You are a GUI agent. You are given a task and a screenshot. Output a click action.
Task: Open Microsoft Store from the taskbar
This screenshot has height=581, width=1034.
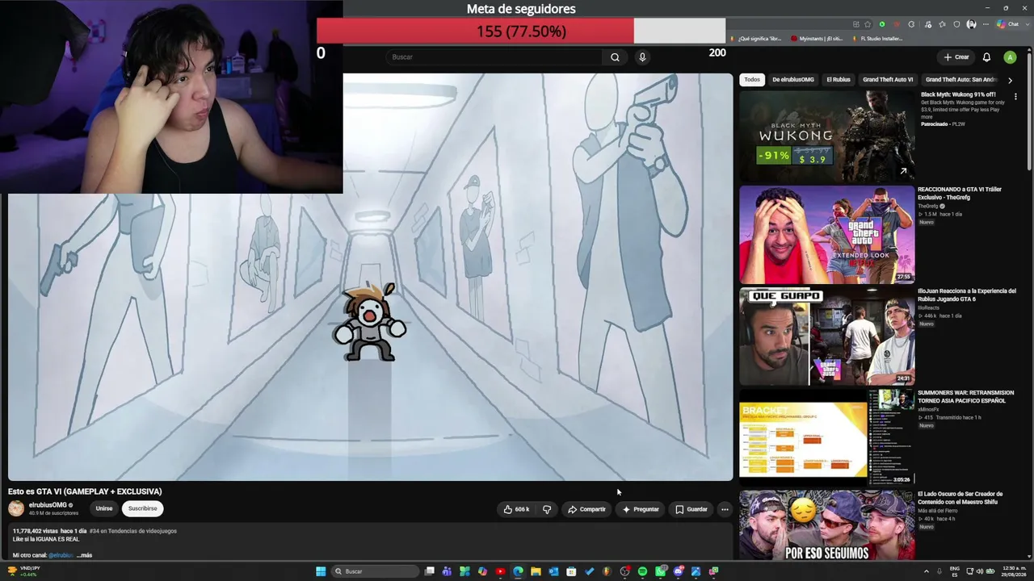(571, 571)
